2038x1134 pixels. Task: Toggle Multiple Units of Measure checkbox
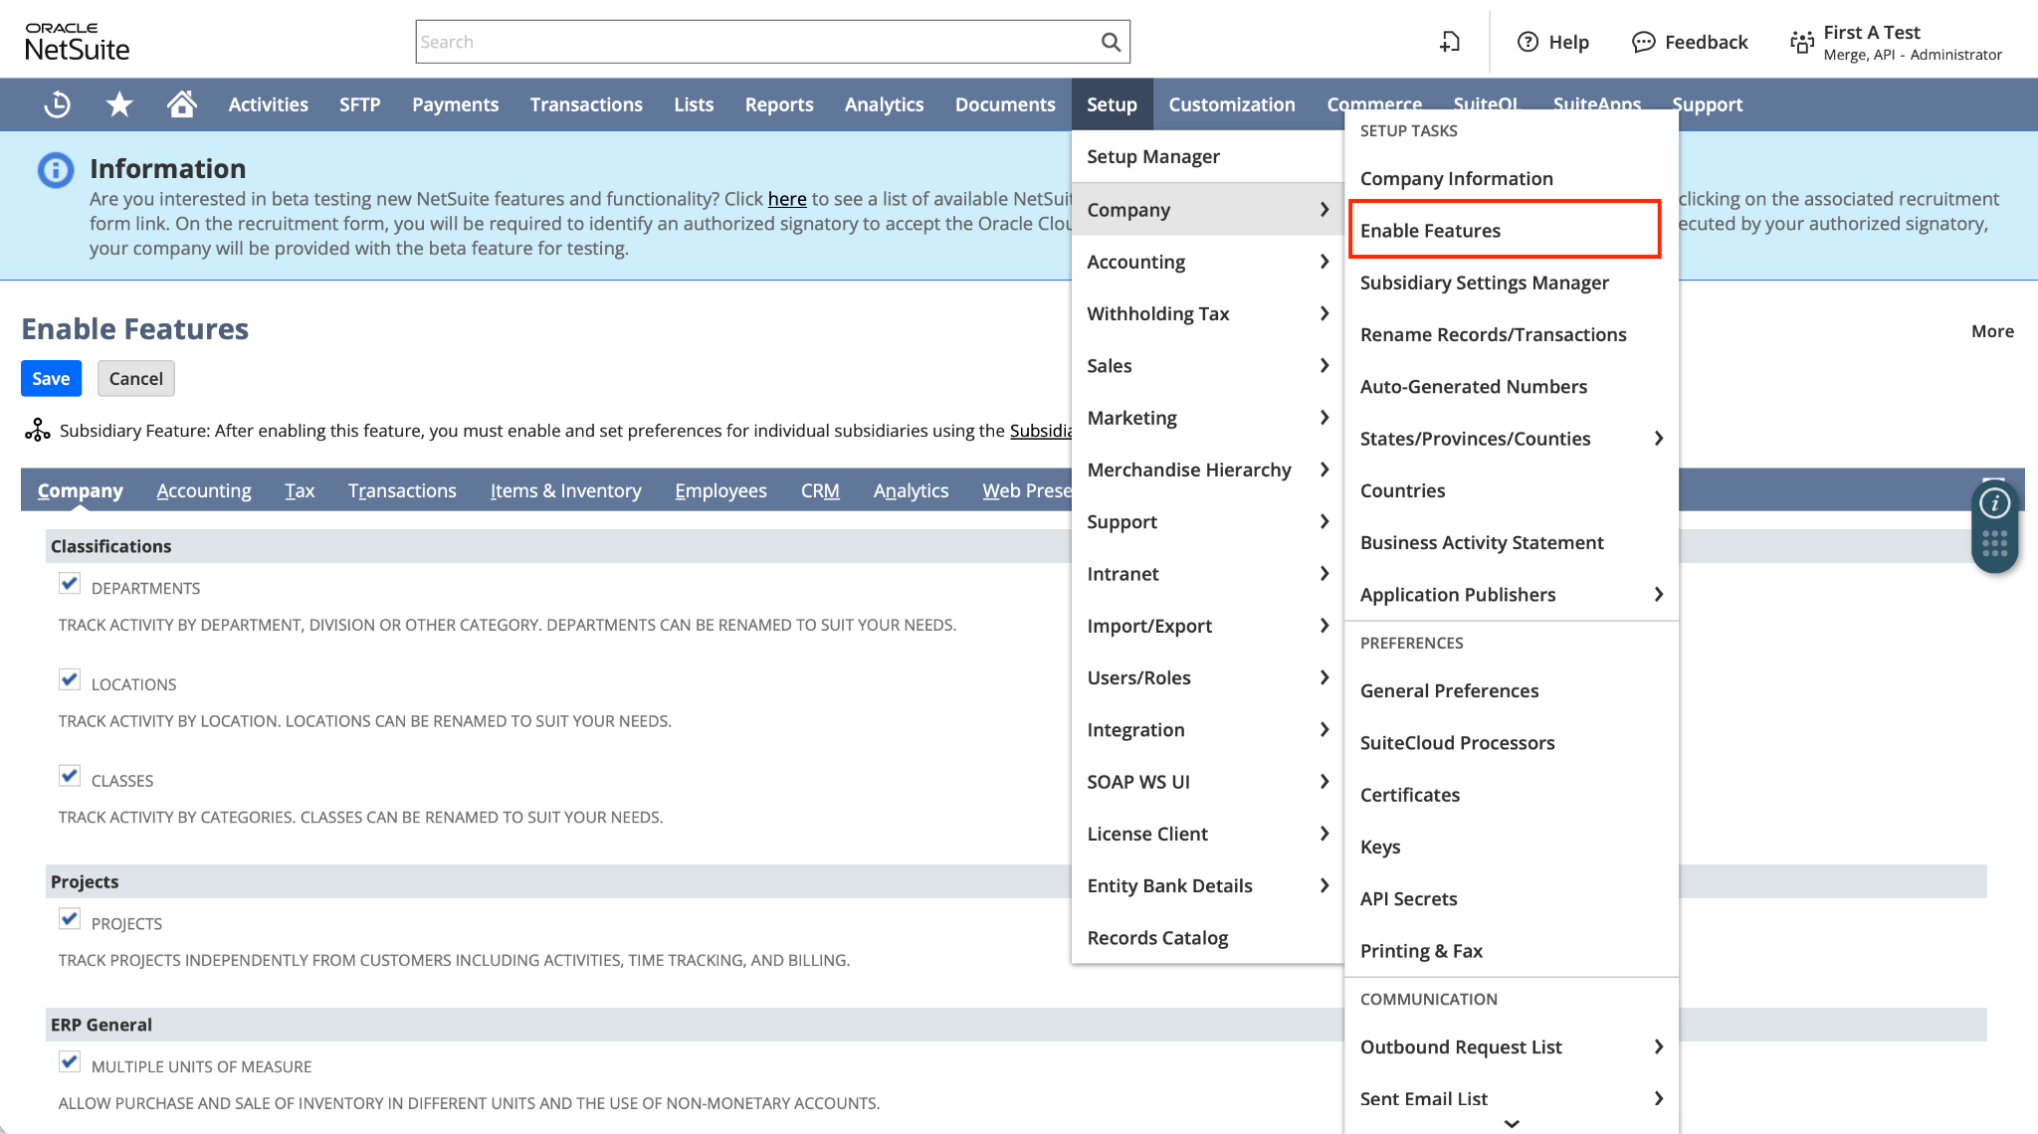[x=70, y=1062]
